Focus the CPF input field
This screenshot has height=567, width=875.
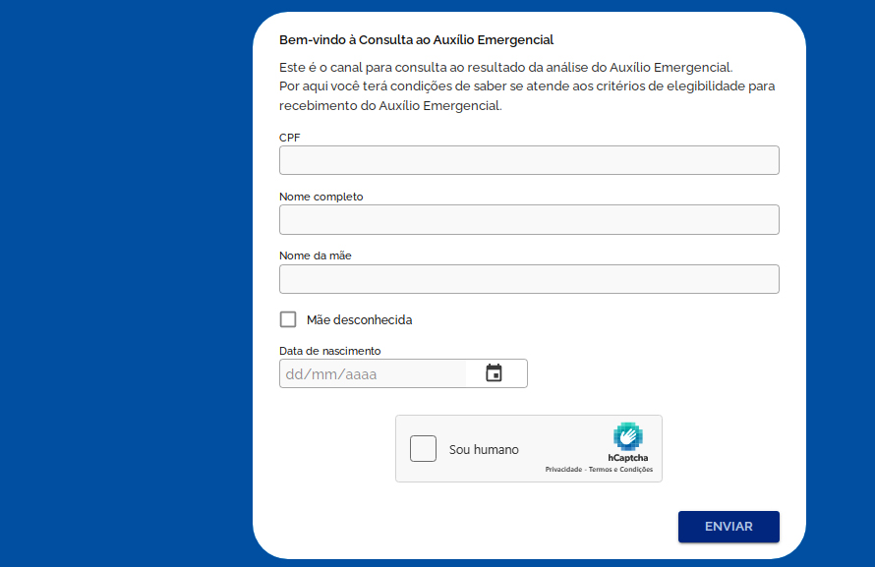point(529,160)
